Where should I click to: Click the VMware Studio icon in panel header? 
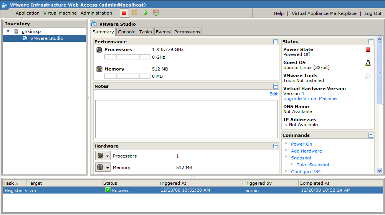[x=94, y=24]
